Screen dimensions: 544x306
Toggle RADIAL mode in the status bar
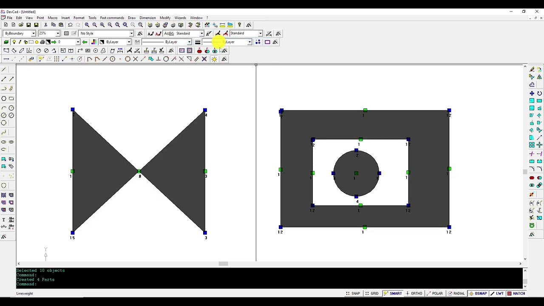pos(456,294)
